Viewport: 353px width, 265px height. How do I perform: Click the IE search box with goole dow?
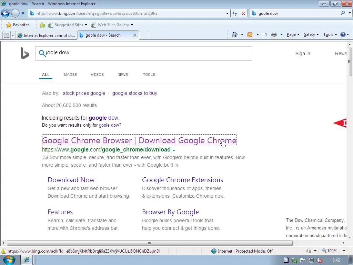coord(295,13)
